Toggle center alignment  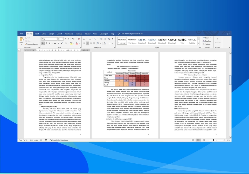tap(87, 43)
